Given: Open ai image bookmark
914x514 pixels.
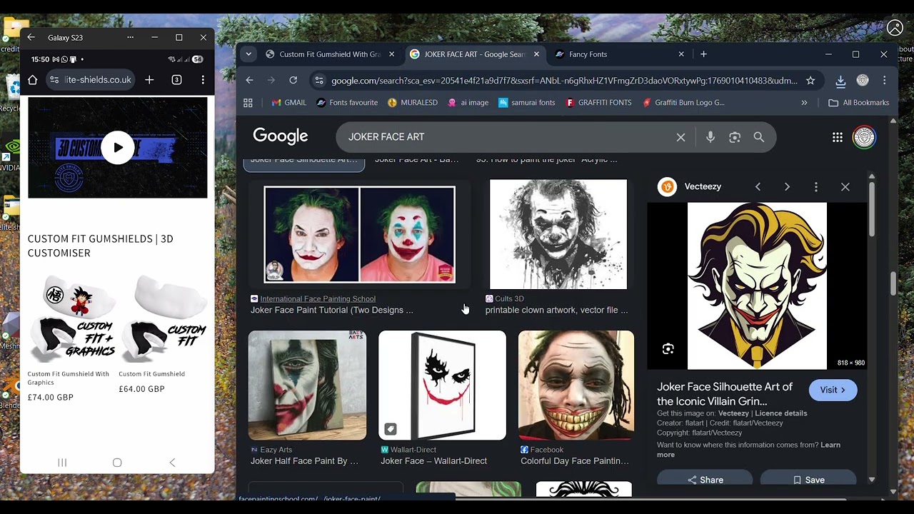Looking at the screenshot, I should (x=468, y=103).
